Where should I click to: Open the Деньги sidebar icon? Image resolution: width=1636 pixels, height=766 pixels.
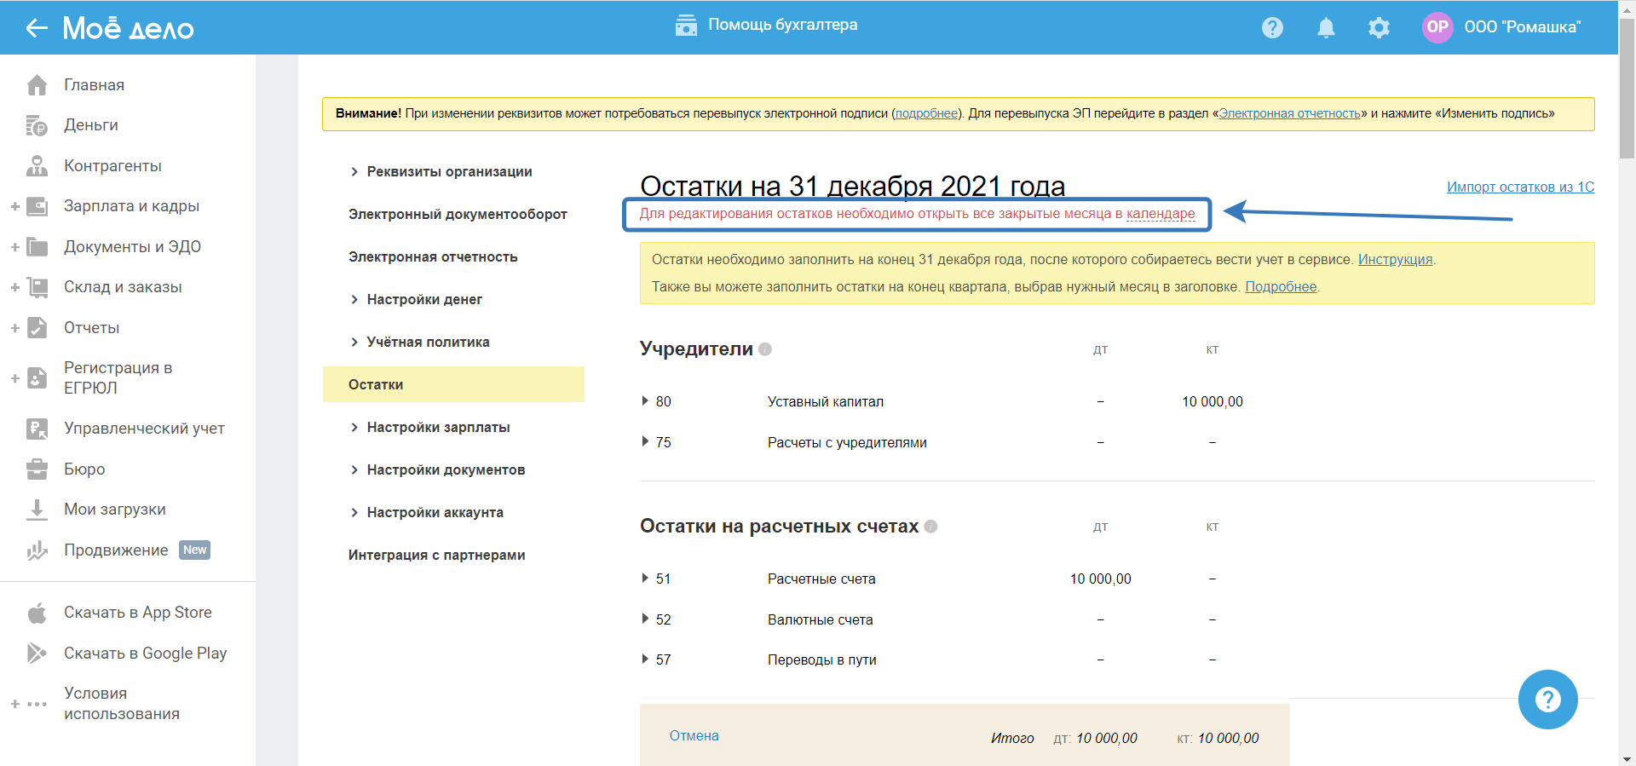[37, 126]
